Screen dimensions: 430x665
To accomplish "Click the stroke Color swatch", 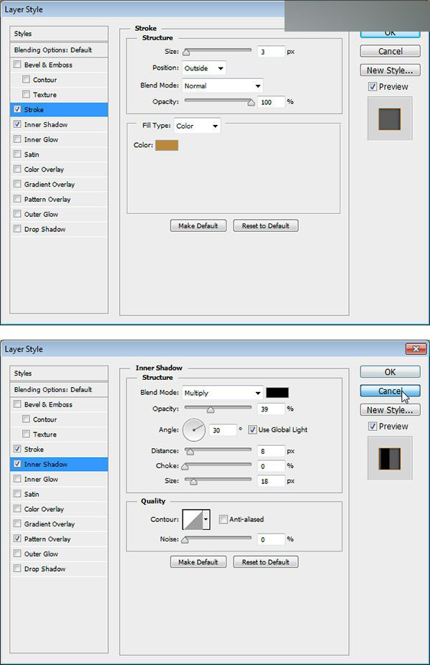I will pos(167,146).
